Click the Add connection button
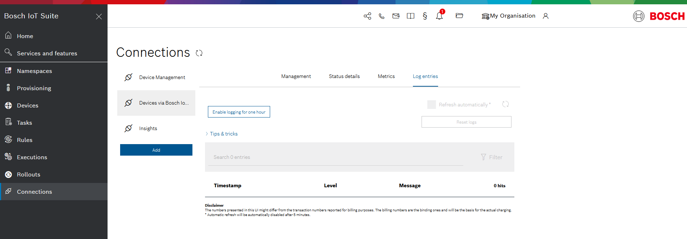Image resolution: width=687 pixels, height=239 pixels. (x=156, y=150)
